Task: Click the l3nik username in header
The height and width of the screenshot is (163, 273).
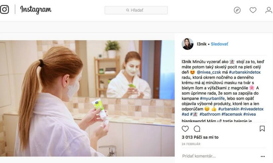Action: point(202,44)
